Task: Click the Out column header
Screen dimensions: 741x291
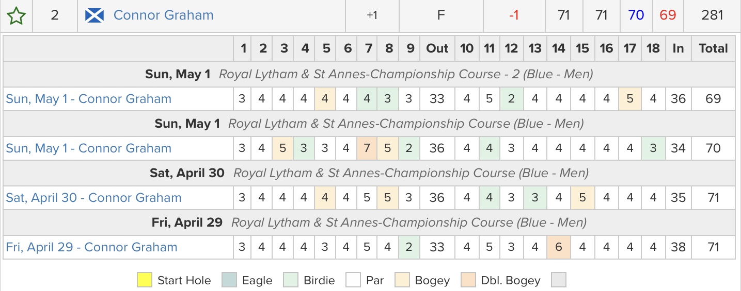Action: coord(437,48)
